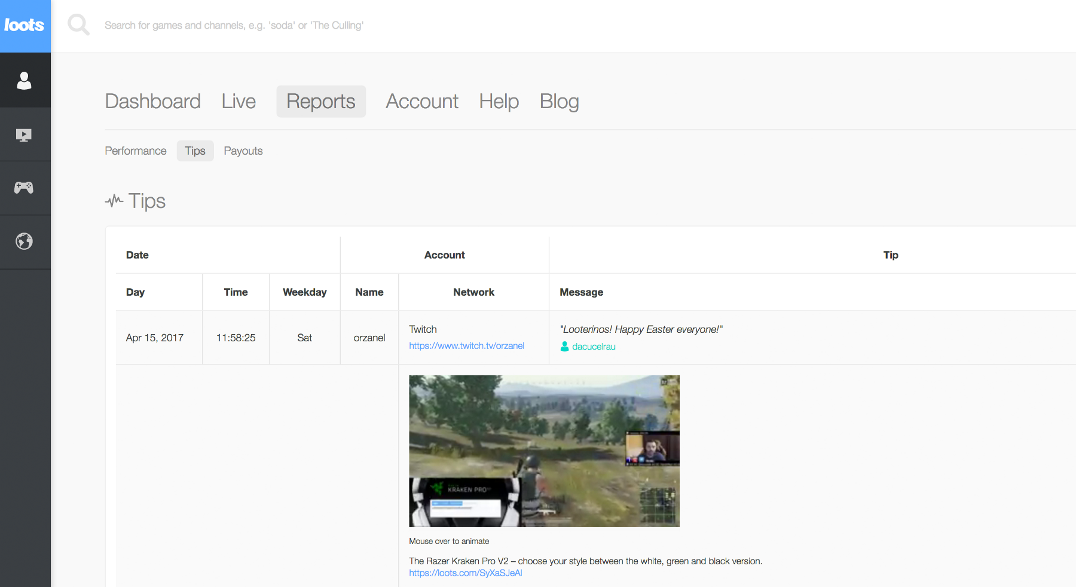Open the user profile sidebar icon

click(25, 81)
